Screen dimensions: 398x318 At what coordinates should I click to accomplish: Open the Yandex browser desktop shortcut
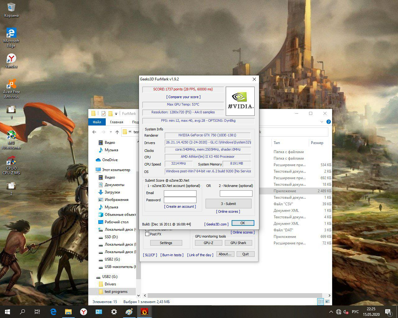(x=11, y=61)
